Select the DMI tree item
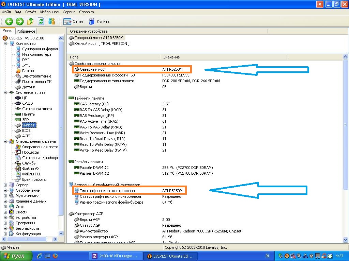This screenshot has width=349, height=261. [25, 60]
